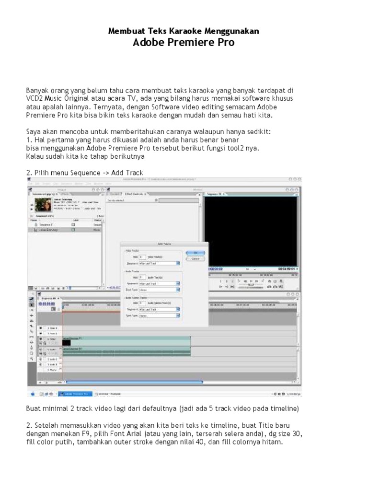Select the video clip on Video 1 track
This screenshot has width=368, height=491.
click(126, 341)
